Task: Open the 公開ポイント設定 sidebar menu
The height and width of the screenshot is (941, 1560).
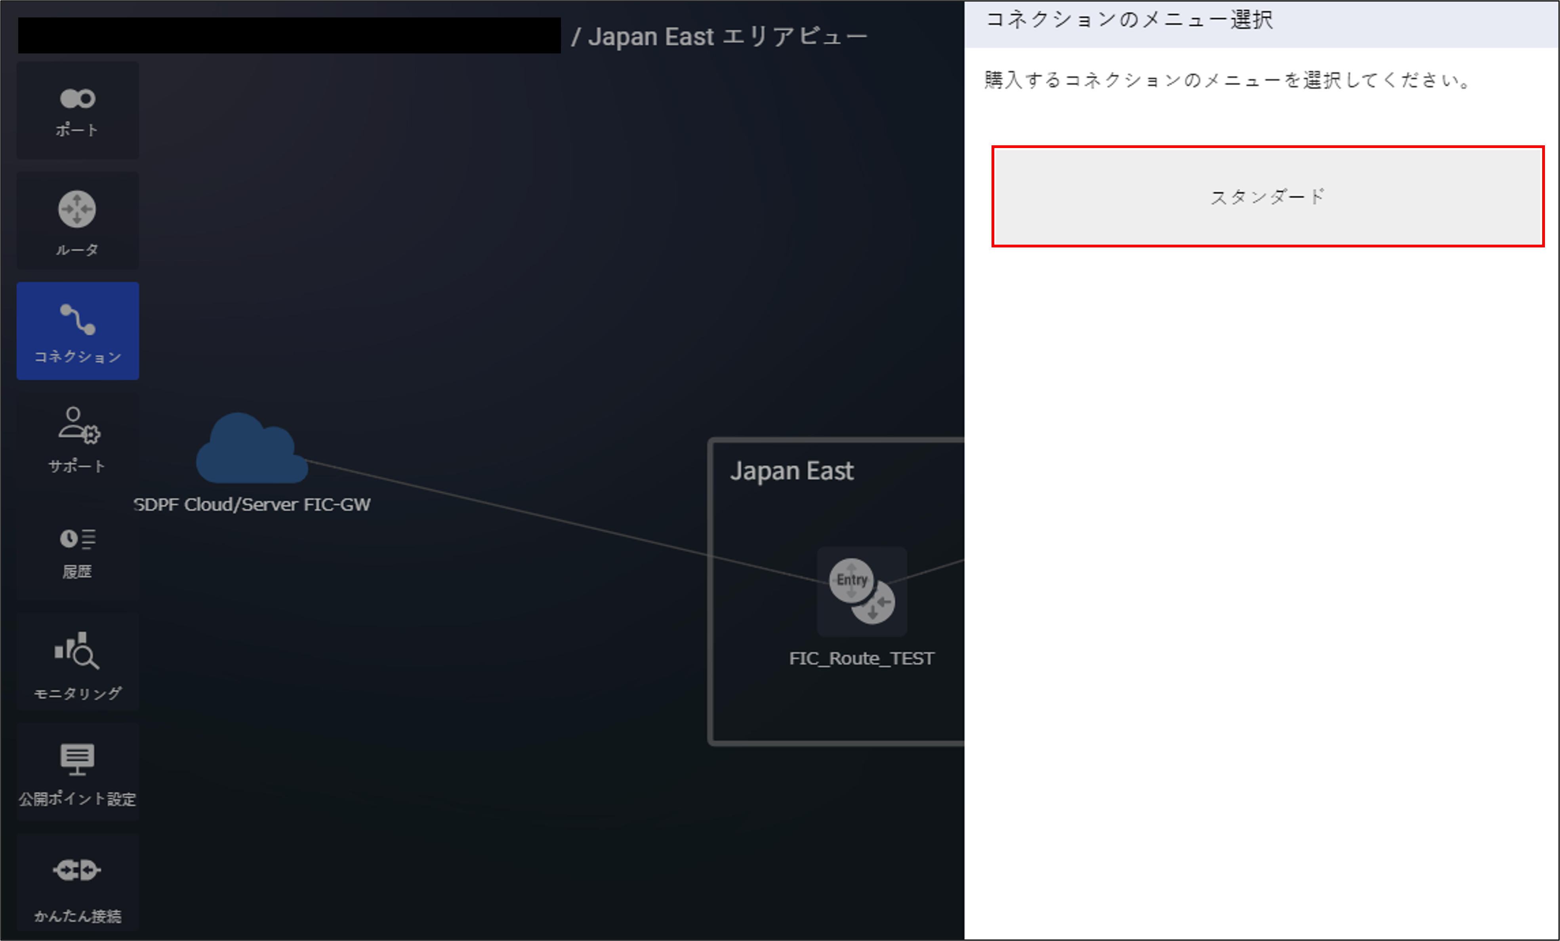Action: pyautogui.click(x=77, y=772)
